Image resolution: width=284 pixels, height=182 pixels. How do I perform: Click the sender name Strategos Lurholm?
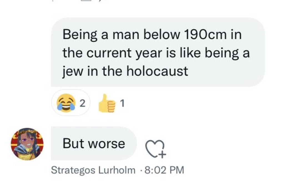coord(93,170)
